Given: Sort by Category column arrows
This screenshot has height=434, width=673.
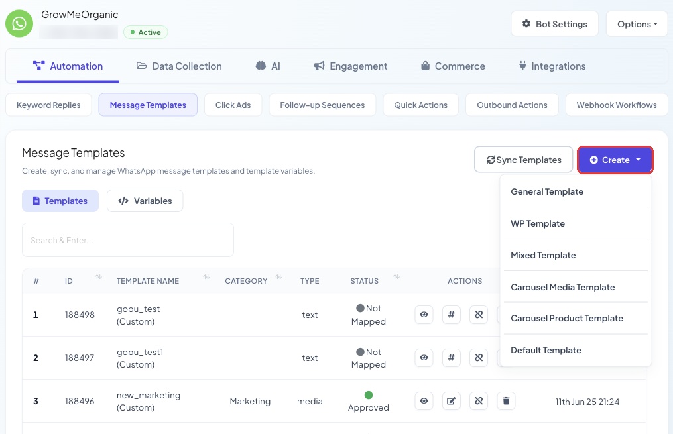Looking at the screenshot, I should [x=278, y=276].
